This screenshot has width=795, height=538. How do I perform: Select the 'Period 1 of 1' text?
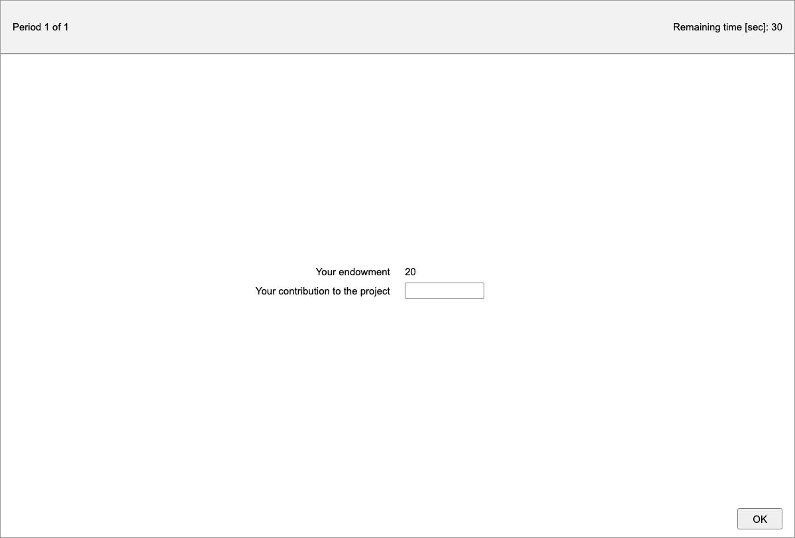coord(41,27)
